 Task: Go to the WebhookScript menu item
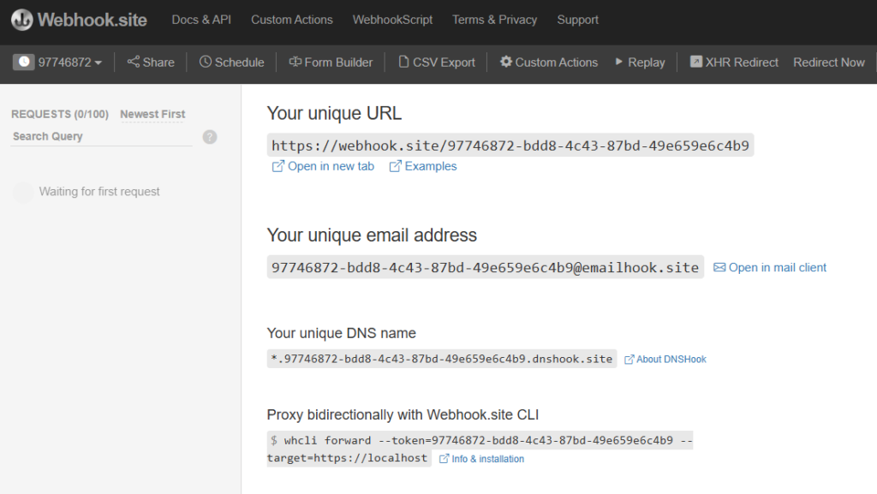tap(392, 20)
